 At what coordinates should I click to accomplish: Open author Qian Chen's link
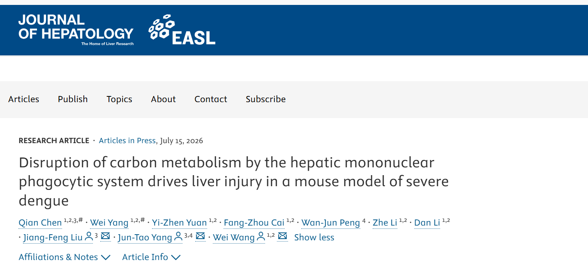point(40,223)
